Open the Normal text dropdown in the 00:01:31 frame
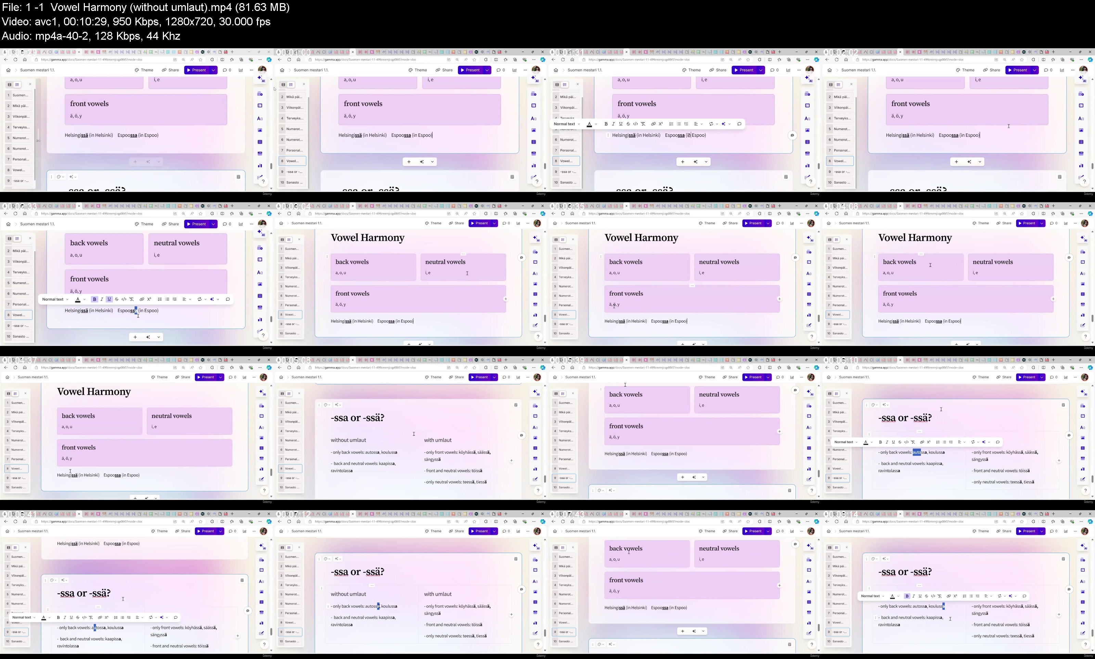The width and height of the screenshot is (1095, 659). click(x=567, y=124)
